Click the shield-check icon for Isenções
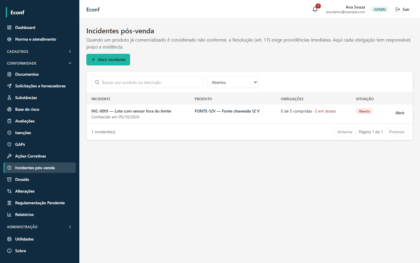This screenshot has height=263, width=420. pyautogui.click(x=9, y=133)
